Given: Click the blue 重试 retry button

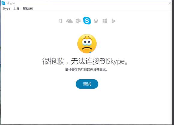Looking at the screenshot, I should [x=87, y=84].
